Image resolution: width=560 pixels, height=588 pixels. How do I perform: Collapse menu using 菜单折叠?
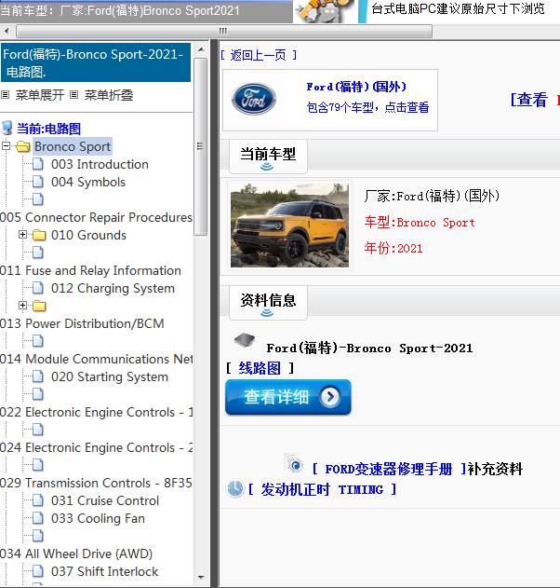[109, 95]
